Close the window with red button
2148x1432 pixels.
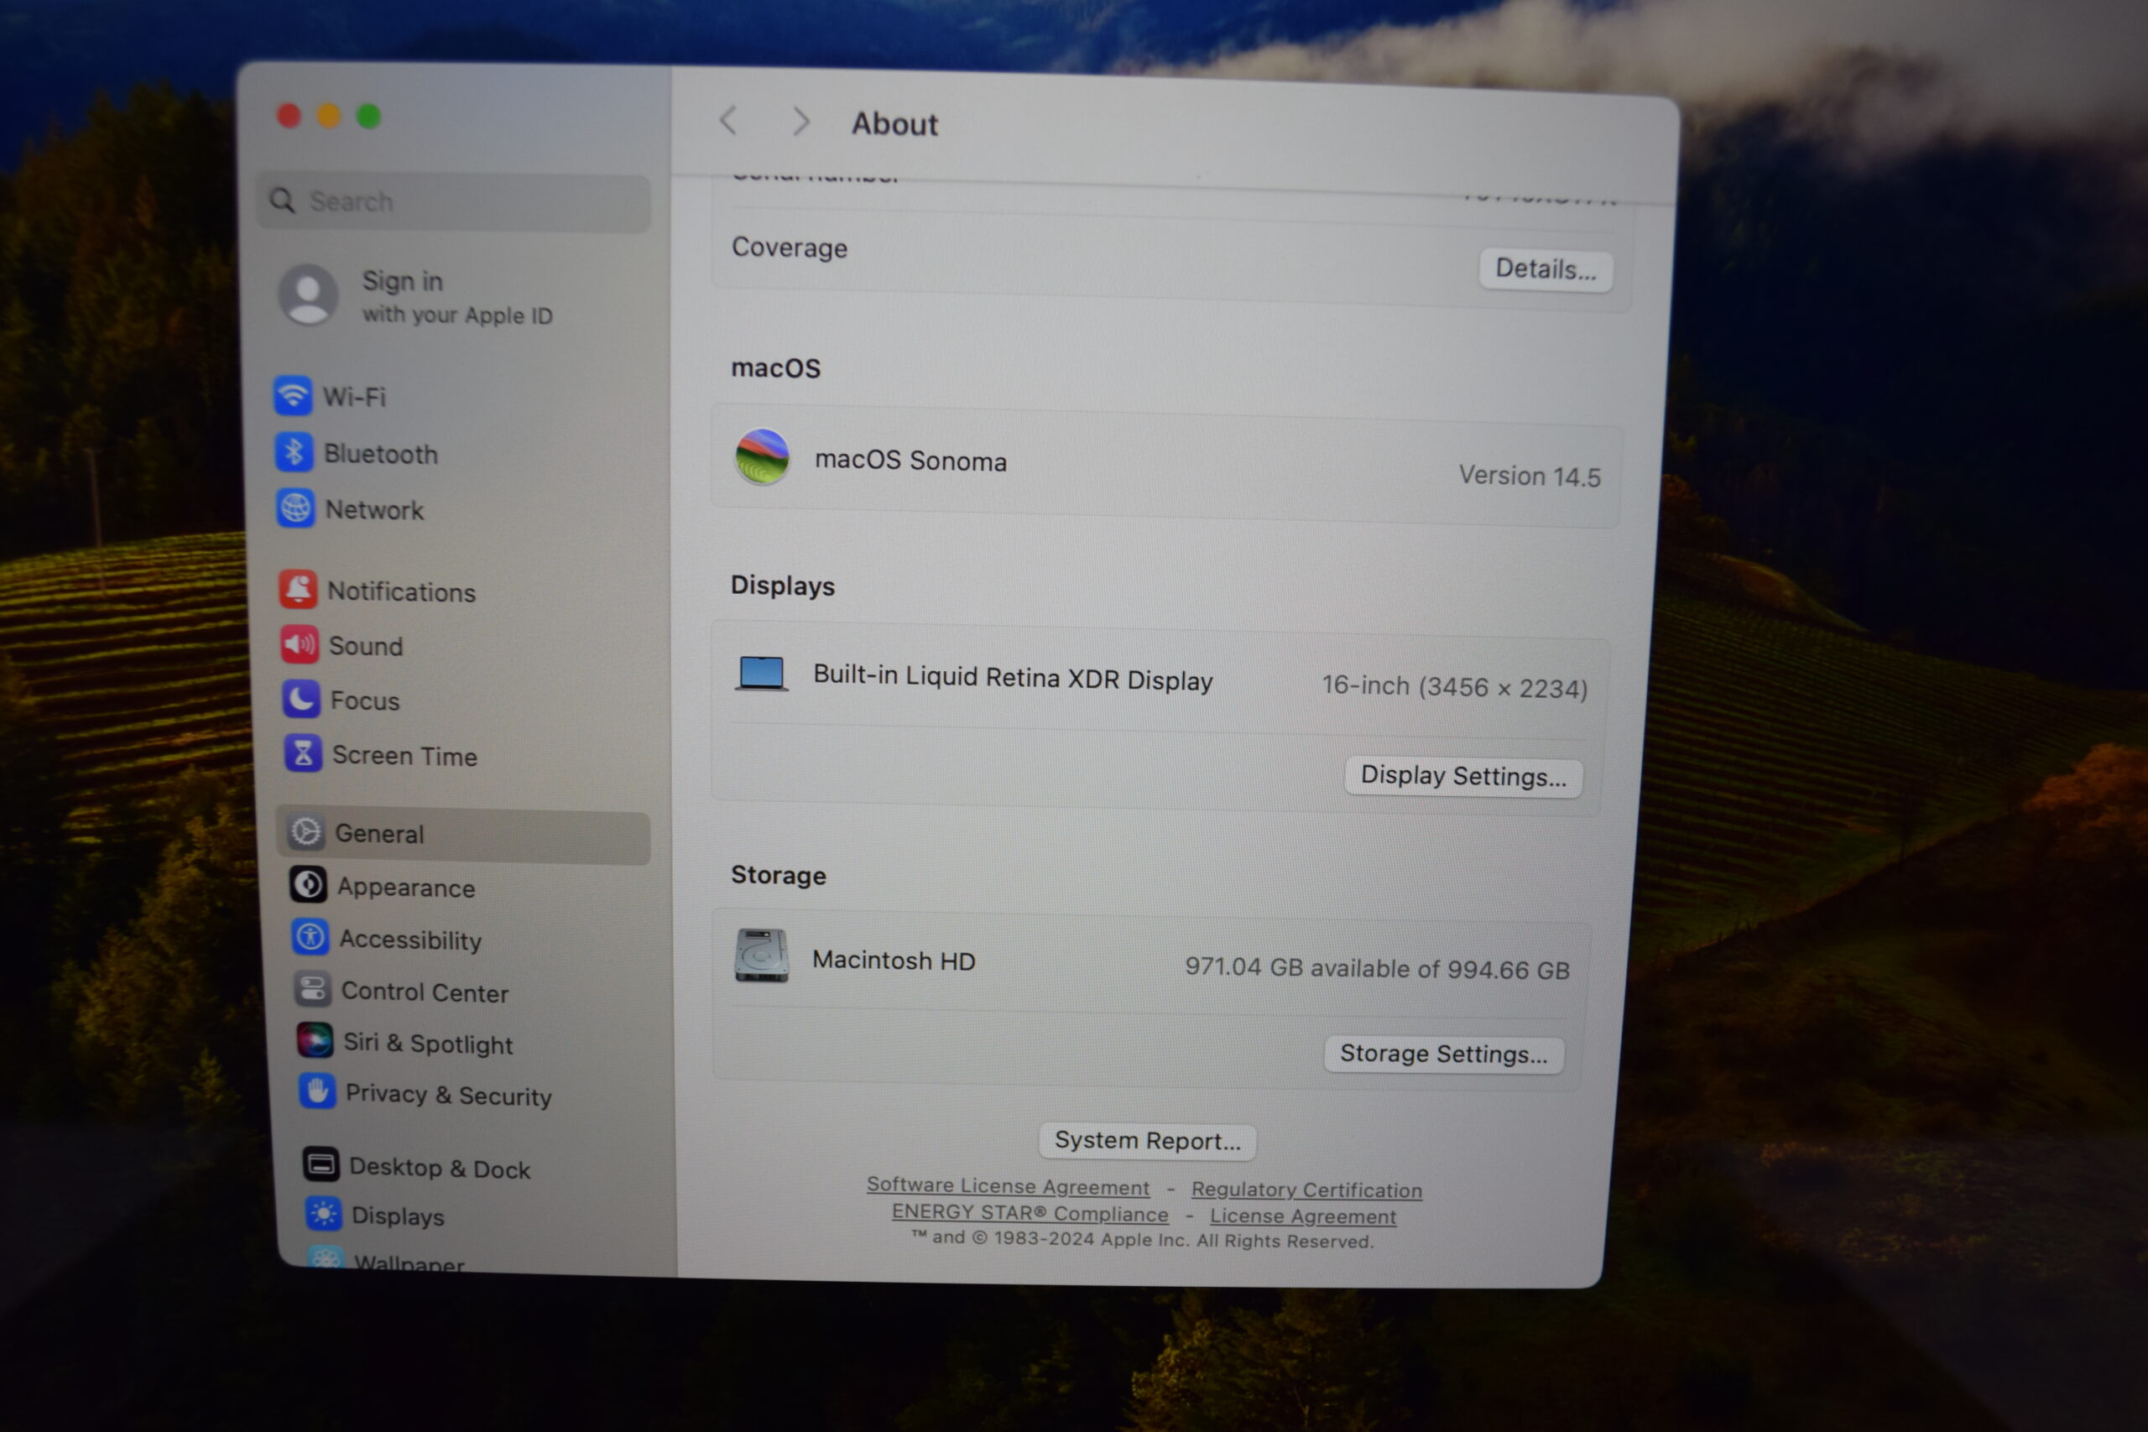pos(289,115)
